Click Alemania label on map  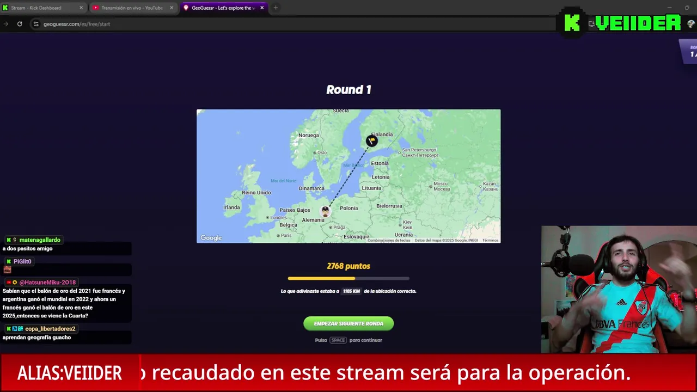click(313, 220)
